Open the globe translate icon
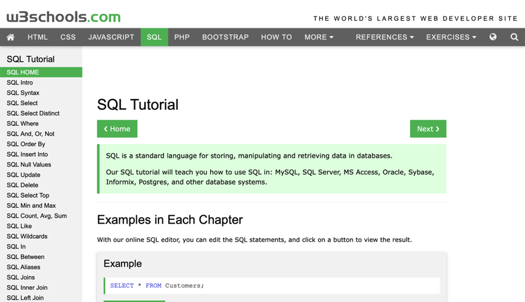The height and width of the screenshot is (302, 525). tap(493, 37)
